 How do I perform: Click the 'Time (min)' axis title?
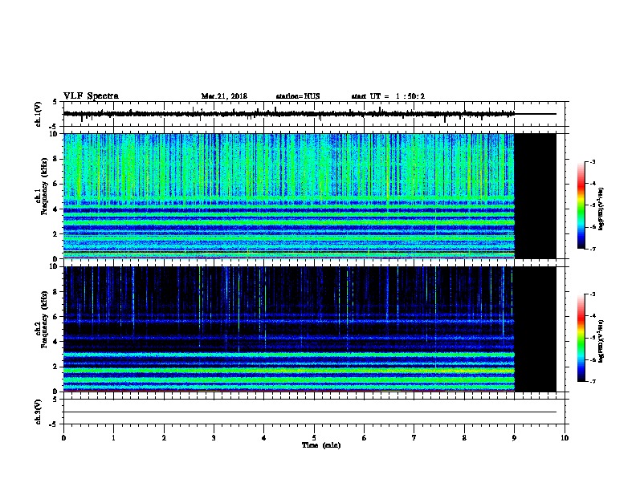pos(321,445)
